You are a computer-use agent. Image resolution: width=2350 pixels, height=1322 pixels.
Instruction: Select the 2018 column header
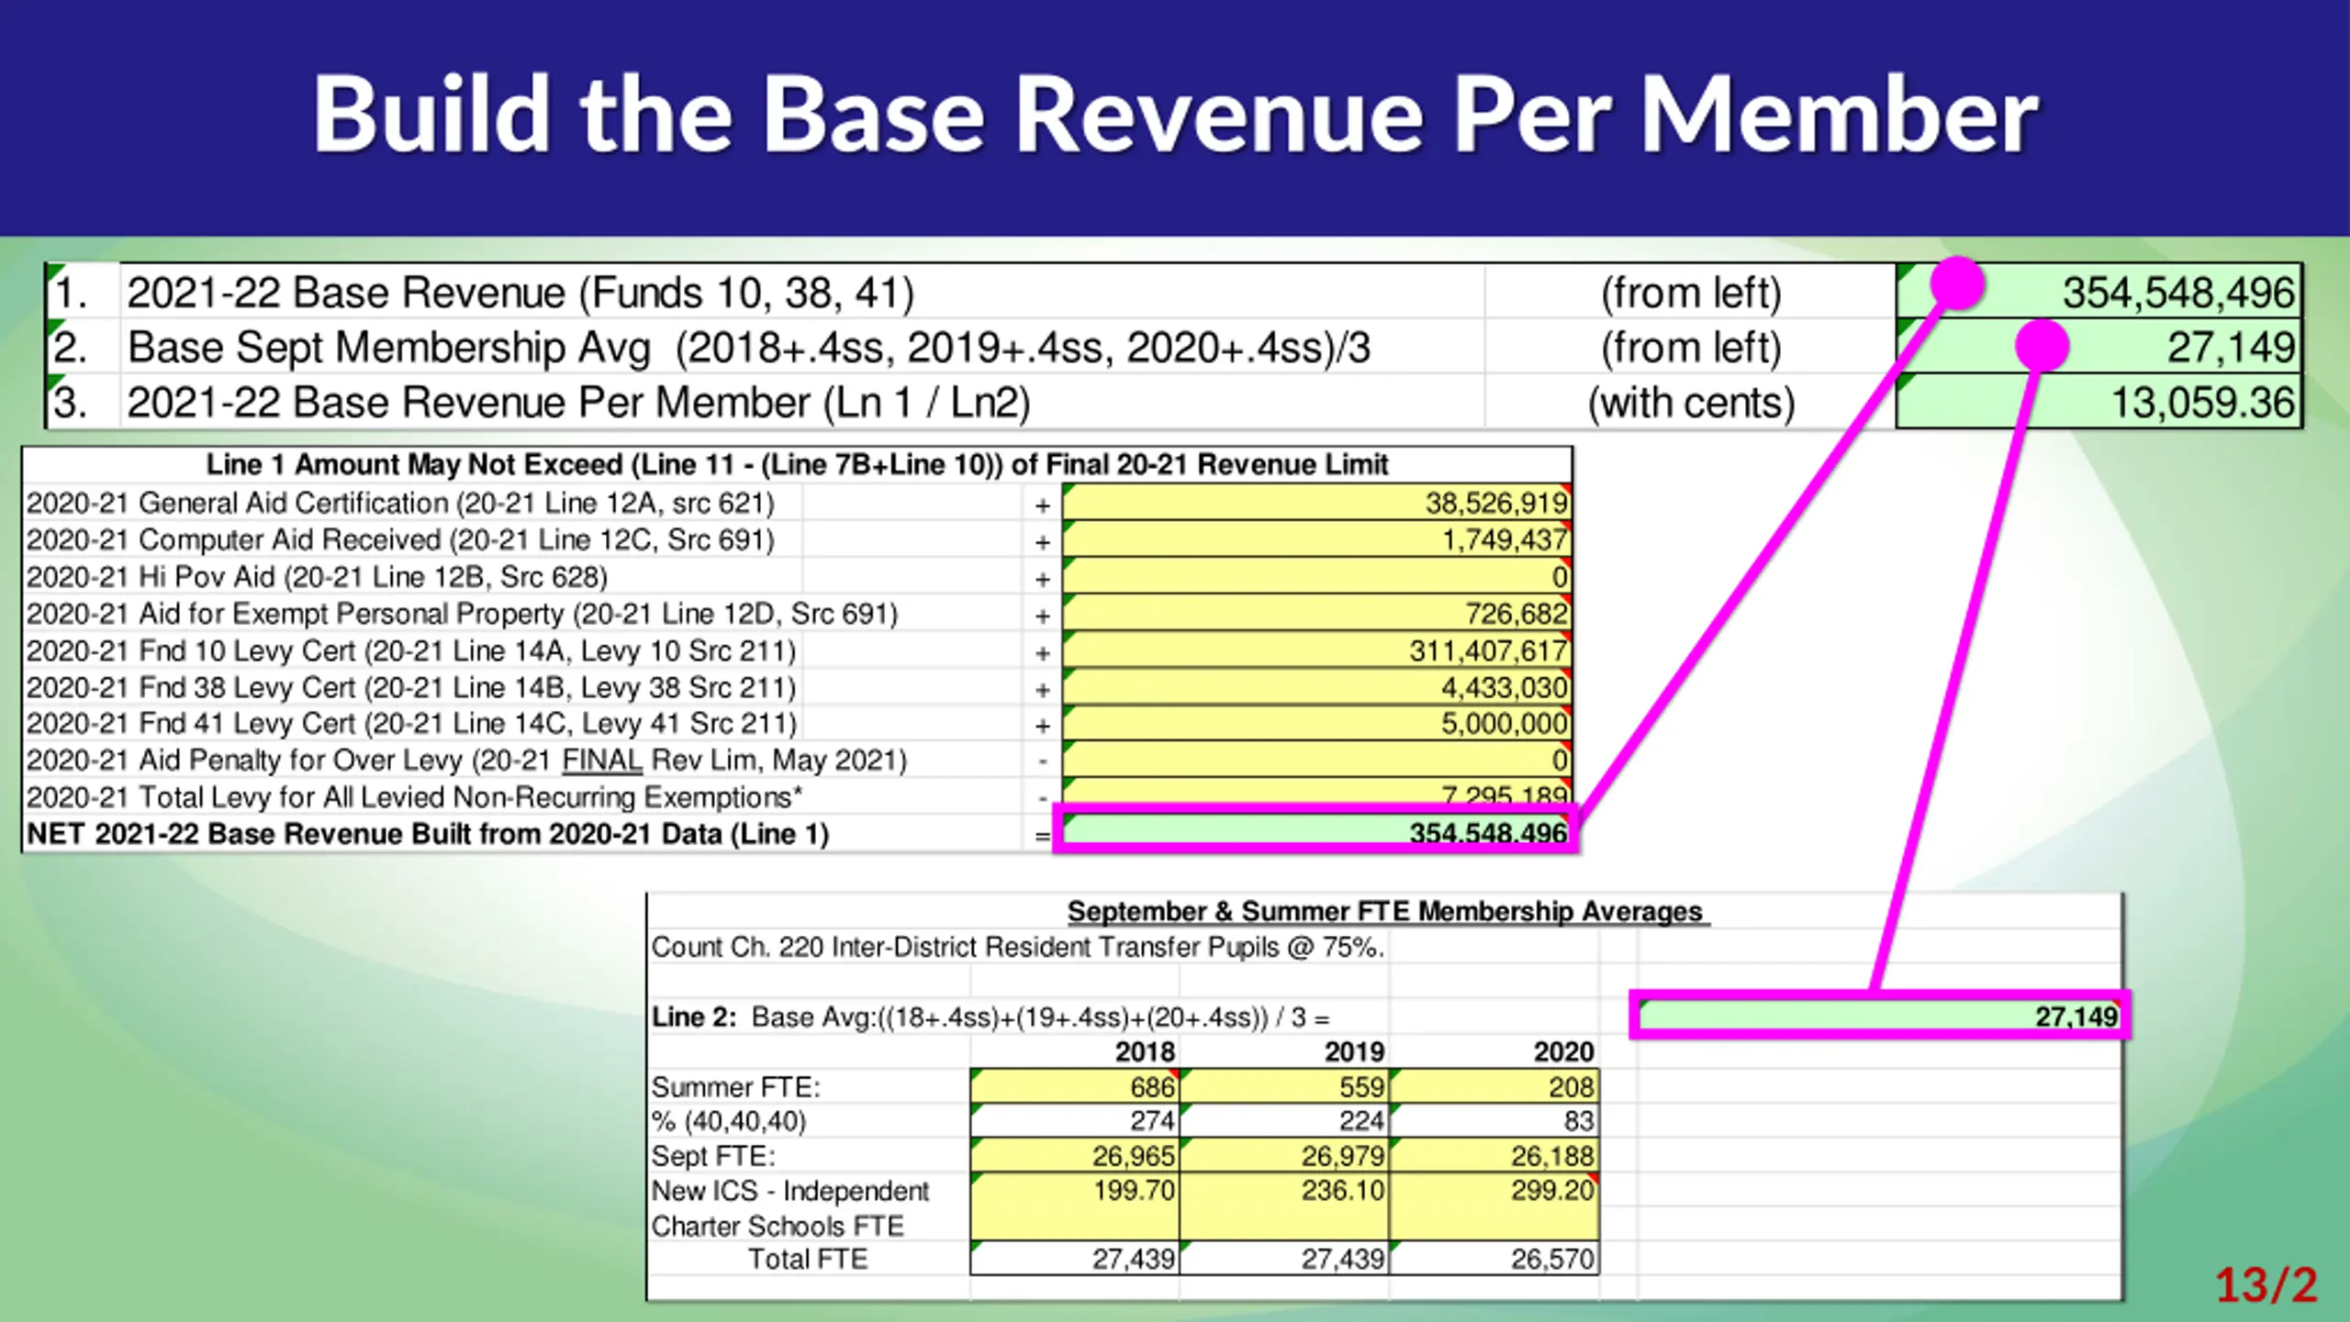pos(1145,1051)
